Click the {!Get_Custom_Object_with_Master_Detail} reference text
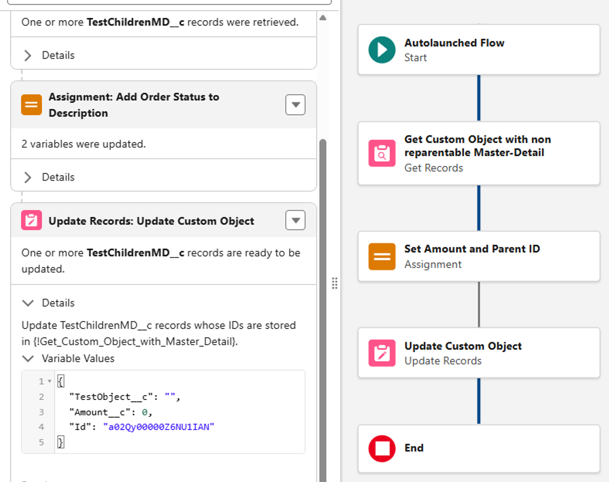Viewport: 609px width, 482px height. pos(136,342)
